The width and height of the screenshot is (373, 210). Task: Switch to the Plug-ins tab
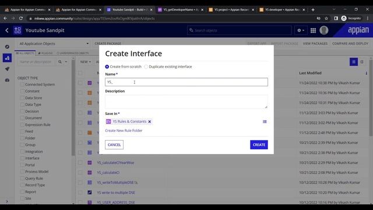[45, 53]
